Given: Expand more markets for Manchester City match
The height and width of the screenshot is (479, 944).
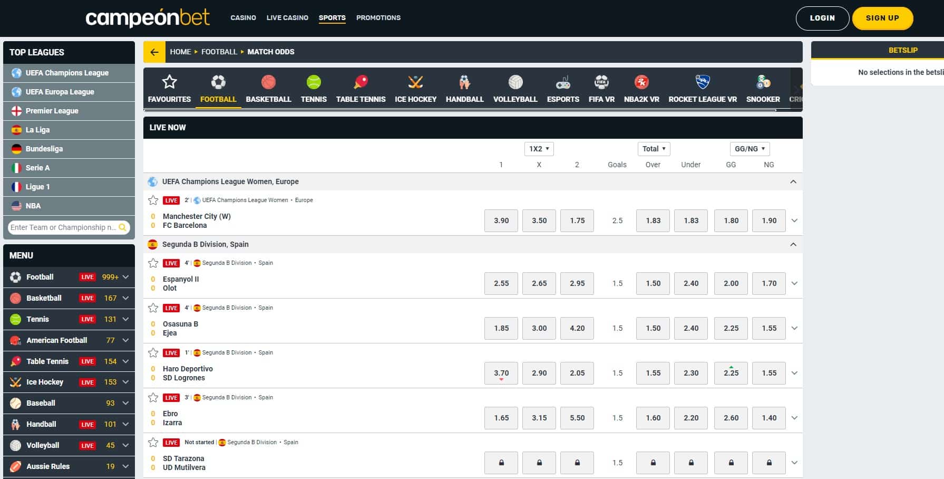Looking at the screenshot, I should click(794, 221).
